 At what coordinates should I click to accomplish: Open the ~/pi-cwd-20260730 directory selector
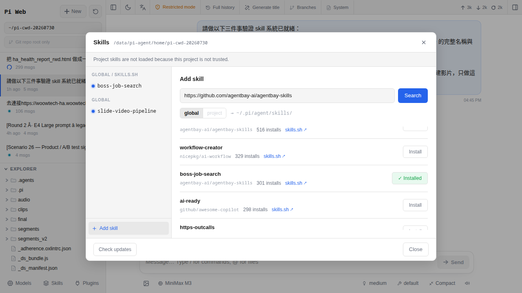53,28
